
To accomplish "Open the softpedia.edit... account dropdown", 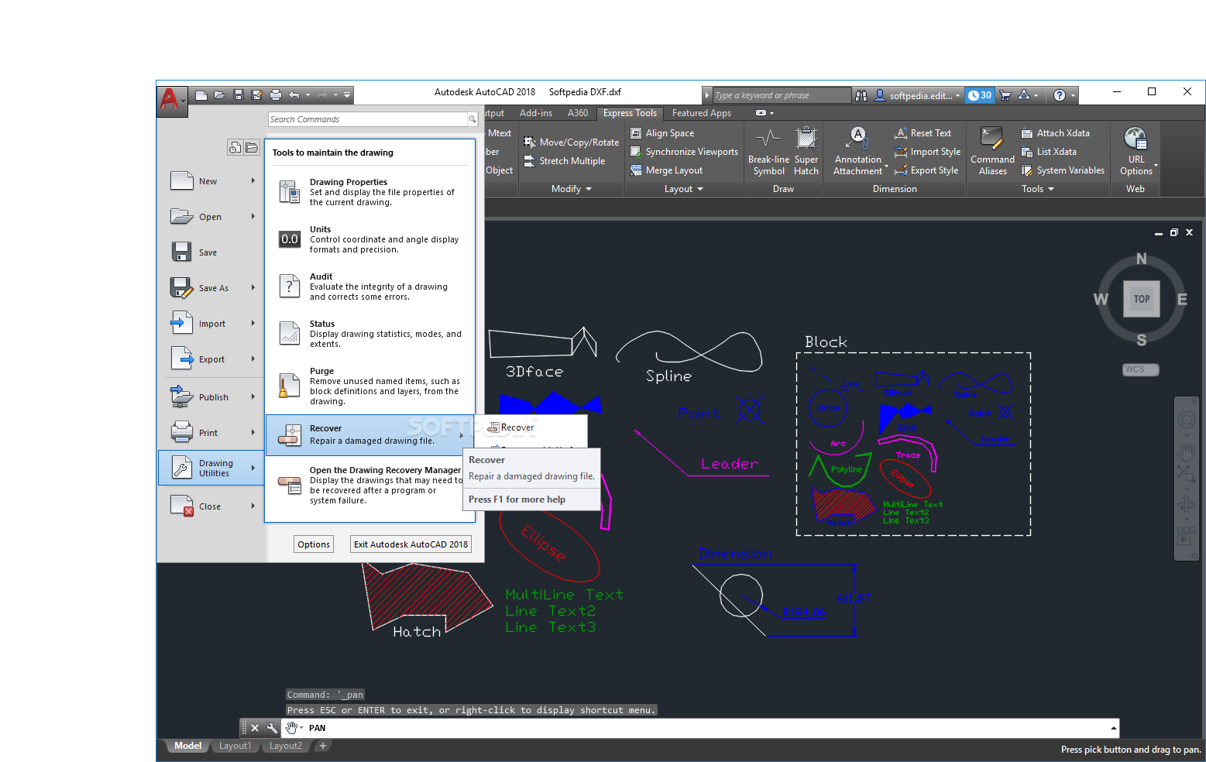I will pos(918,95).
